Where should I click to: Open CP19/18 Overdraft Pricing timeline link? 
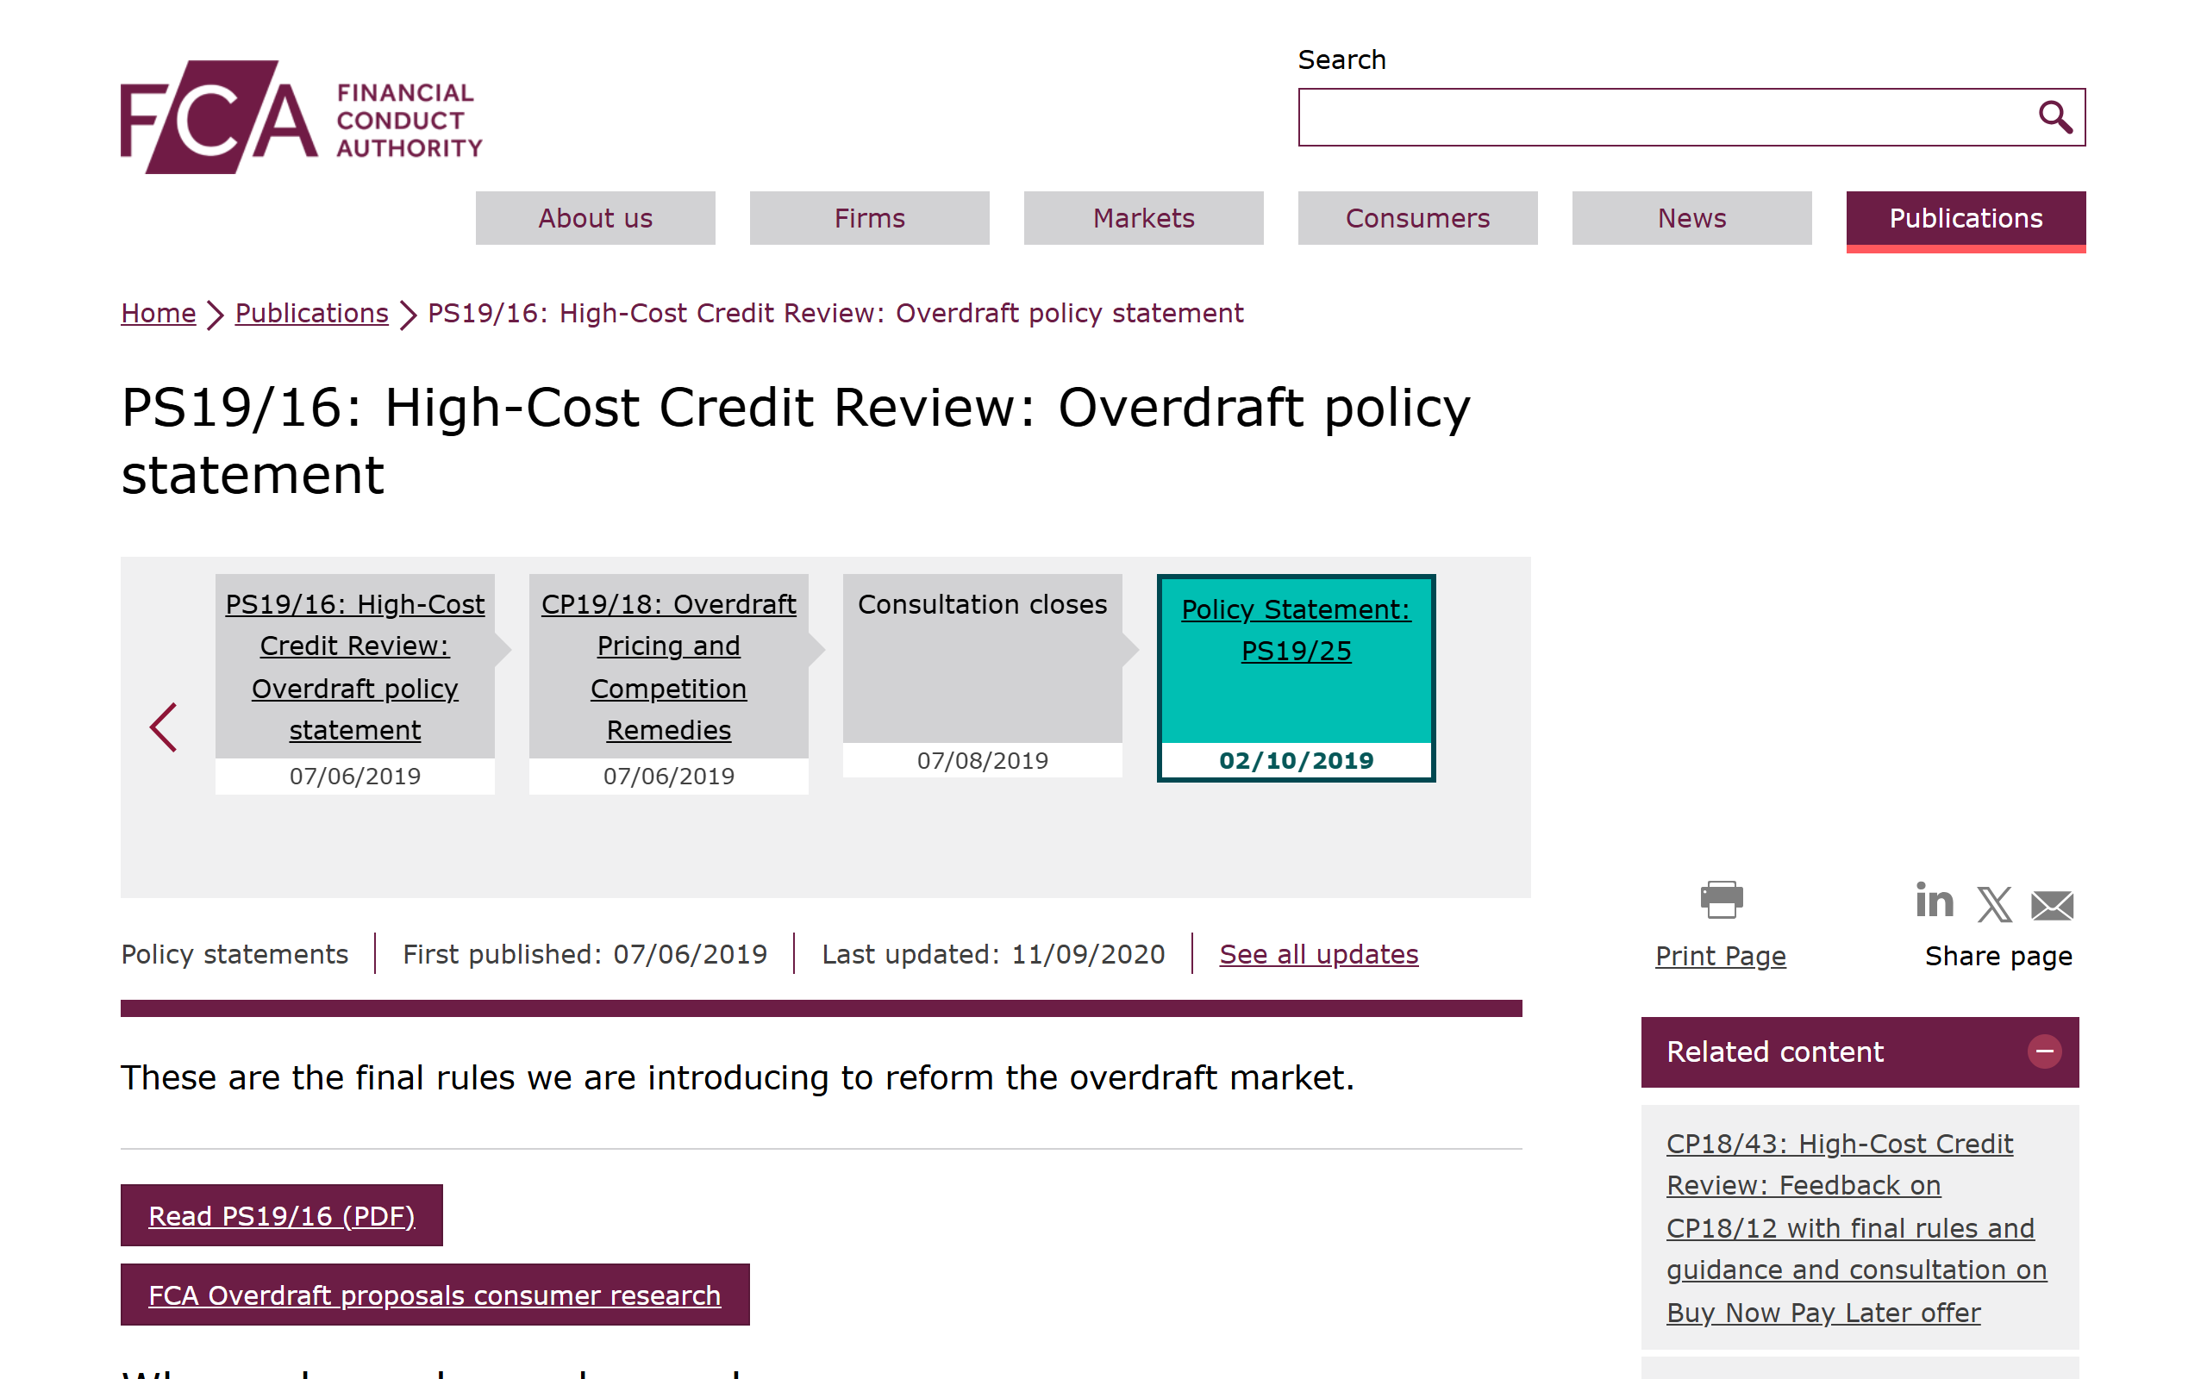coord(668,667)
